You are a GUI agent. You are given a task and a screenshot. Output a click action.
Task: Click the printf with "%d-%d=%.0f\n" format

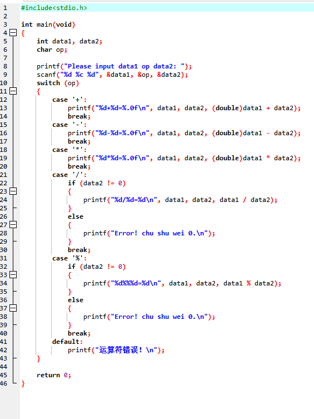(x=184, y=133)
